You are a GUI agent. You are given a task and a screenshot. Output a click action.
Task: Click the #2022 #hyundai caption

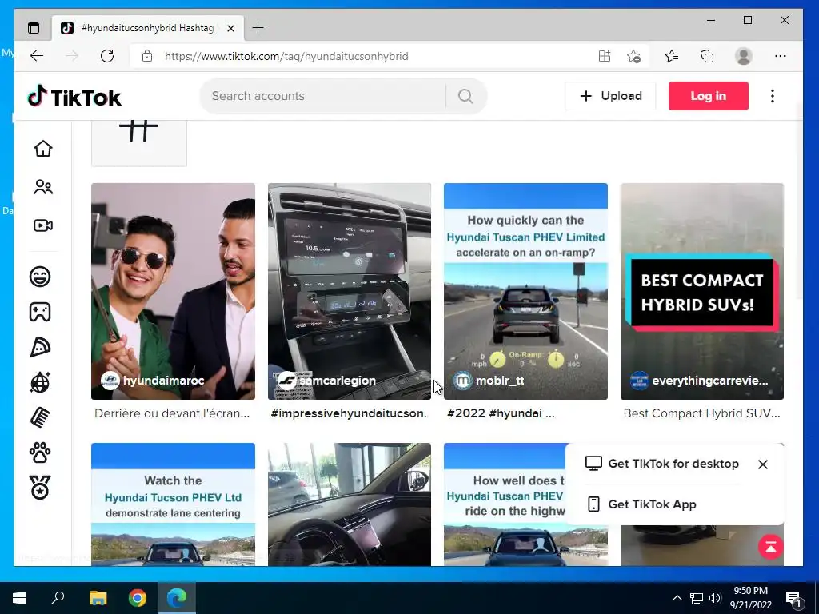(501, 413)
